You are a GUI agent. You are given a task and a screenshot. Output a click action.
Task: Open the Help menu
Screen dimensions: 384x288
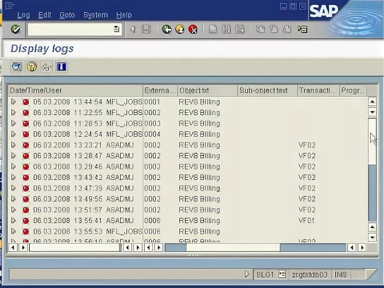[x=124, y=15]
